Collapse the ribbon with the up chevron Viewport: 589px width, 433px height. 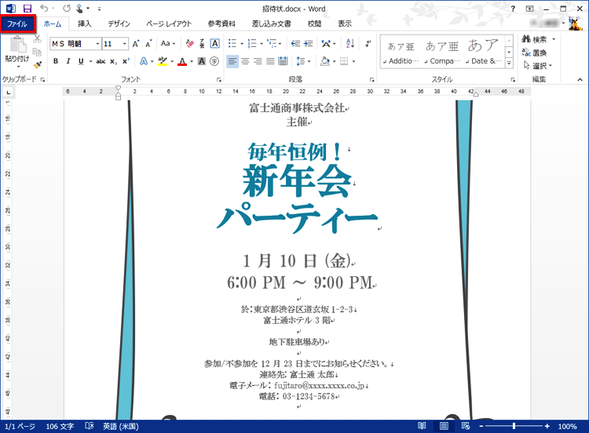click(x=580, y=79)
